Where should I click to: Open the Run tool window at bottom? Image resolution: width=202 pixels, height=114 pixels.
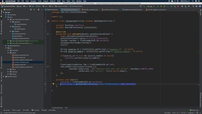pyautogui.click(x=7, y=110)
